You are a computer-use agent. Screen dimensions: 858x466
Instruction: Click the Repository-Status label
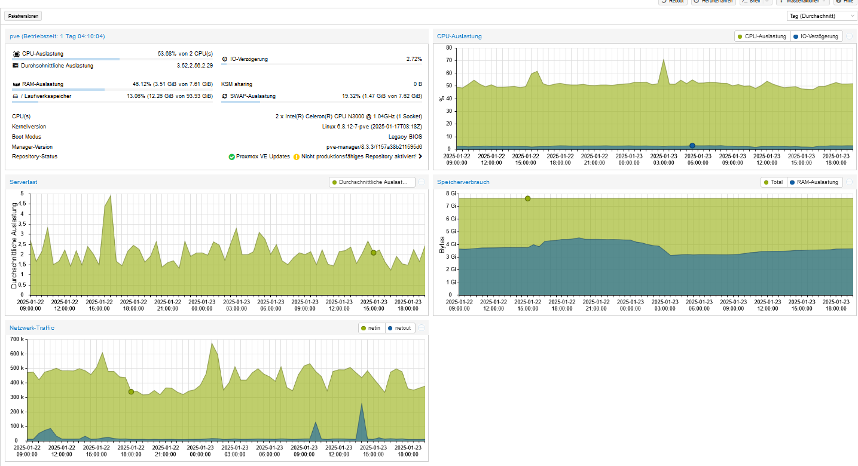pyautogui.click(x=35, y=157)
